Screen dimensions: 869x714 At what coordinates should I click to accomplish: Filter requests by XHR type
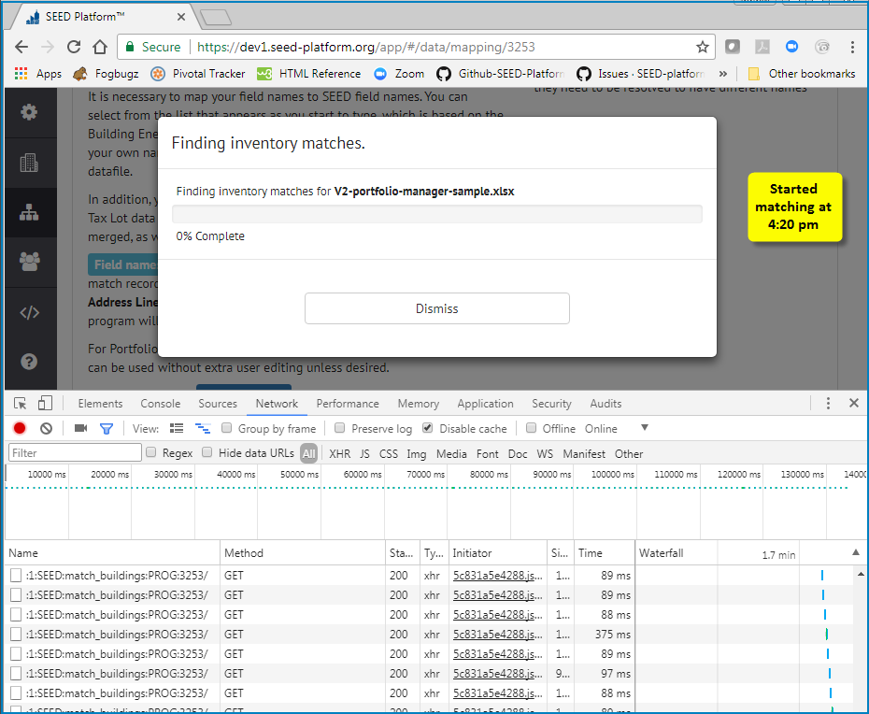pos(340,453)
